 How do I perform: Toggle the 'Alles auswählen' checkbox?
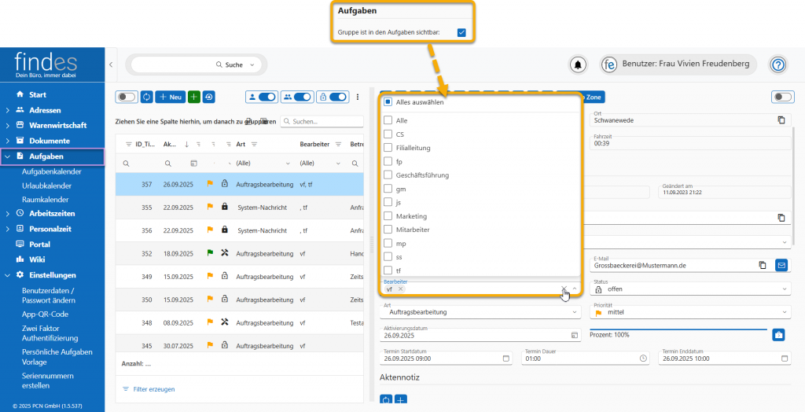pos(388,102)
